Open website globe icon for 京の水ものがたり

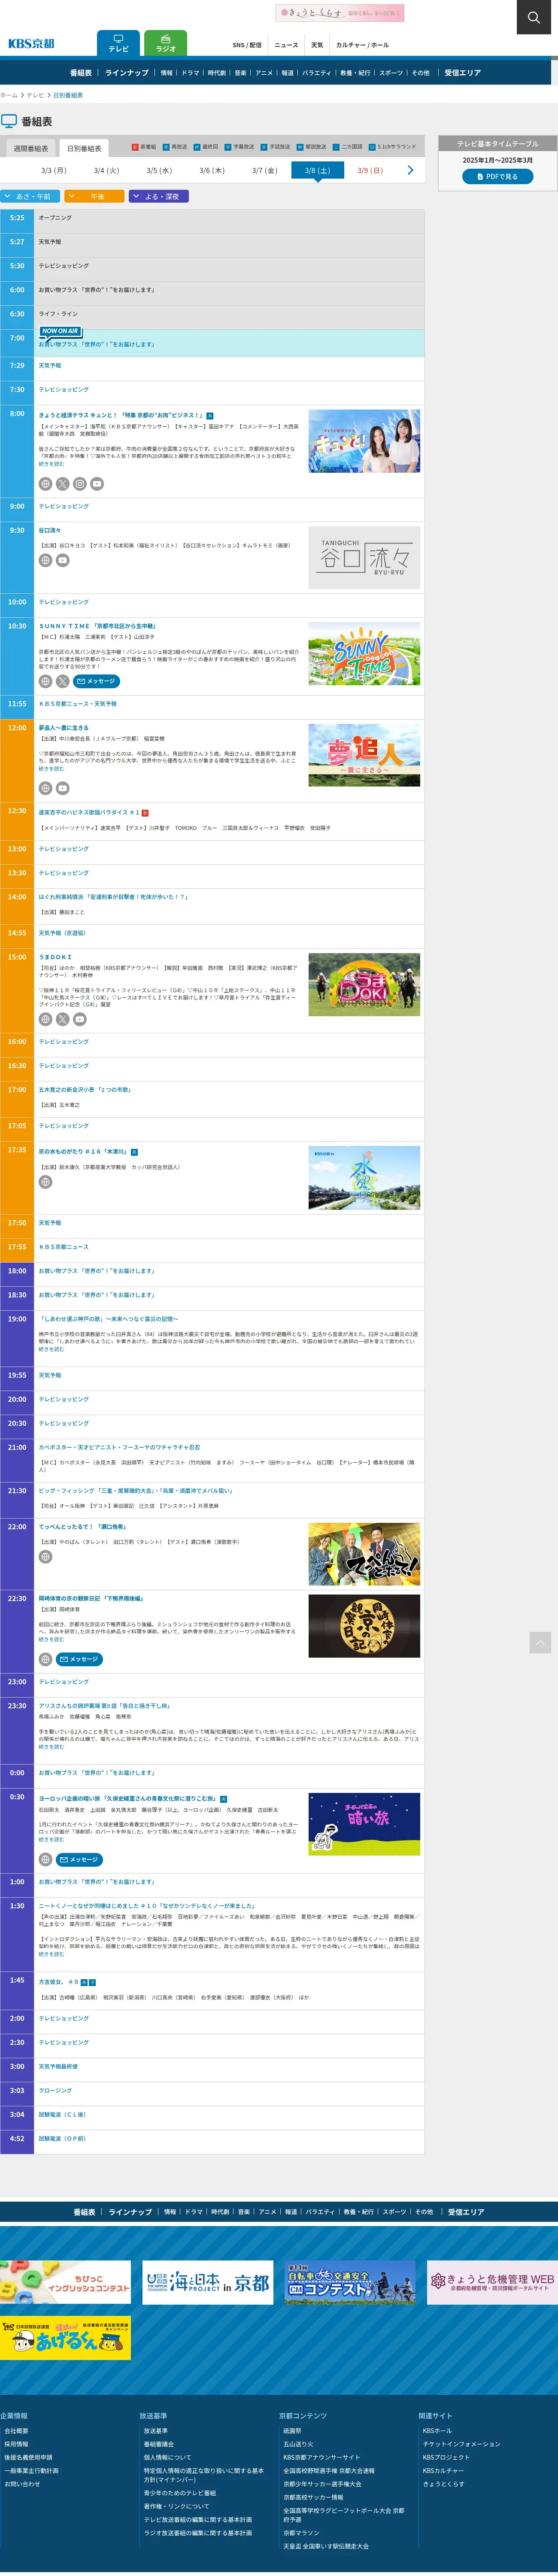[x=45, y=1182]
